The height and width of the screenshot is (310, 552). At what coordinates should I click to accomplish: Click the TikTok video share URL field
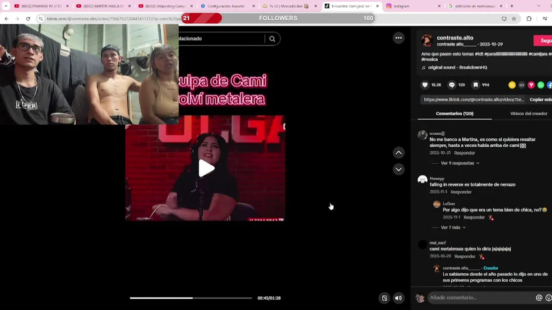tap(474, 99)
